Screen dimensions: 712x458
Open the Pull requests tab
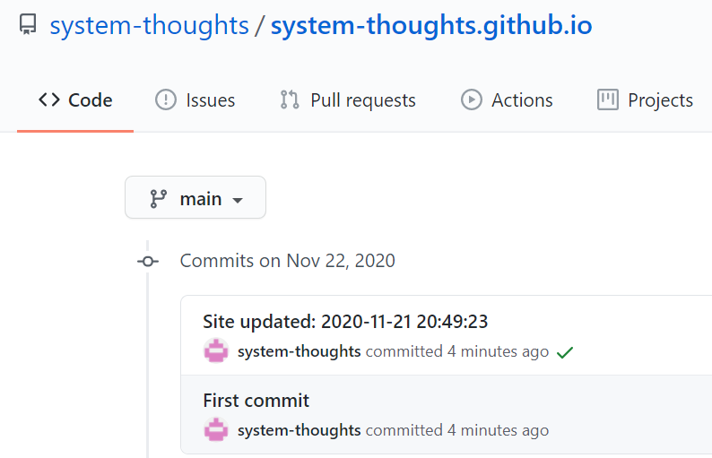(x=348, y=99)
